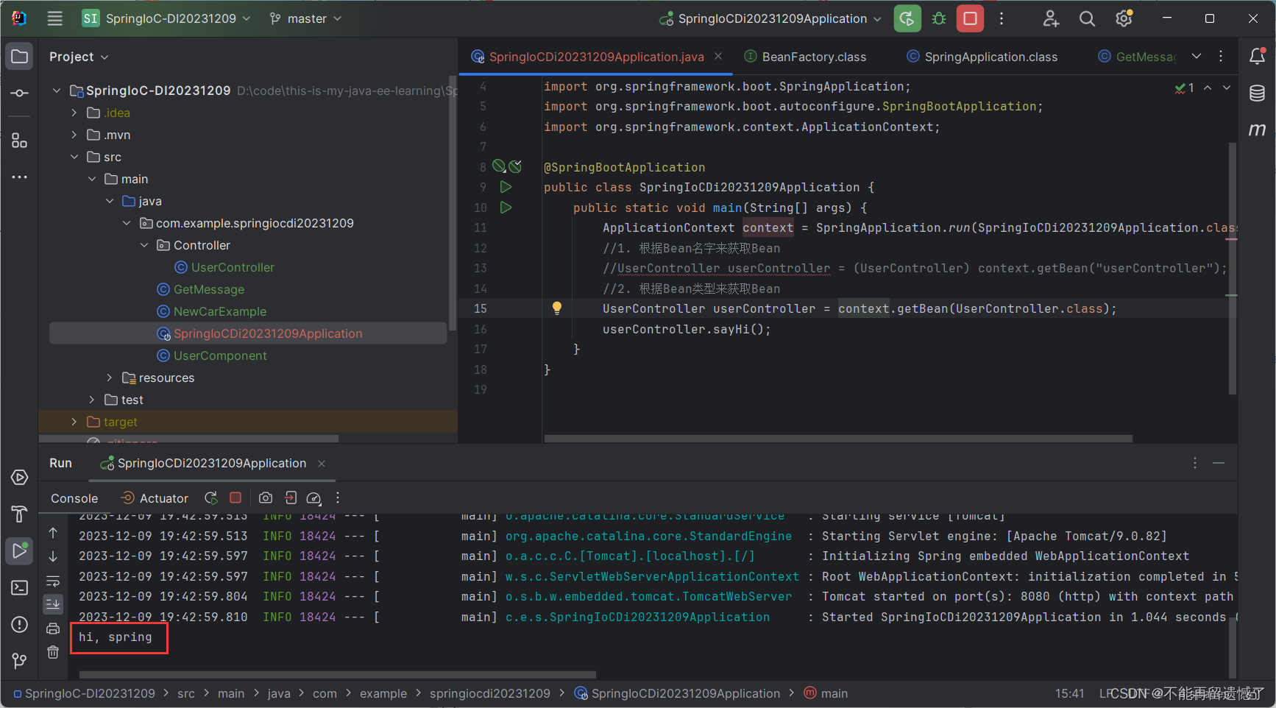The width and height of the screenshot is (1276, 708).
Task: Select the Console tab
Action: click(x=74, y=498)
